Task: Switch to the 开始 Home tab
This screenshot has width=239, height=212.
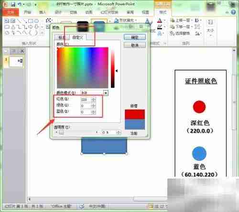Action: click(x=27, y=12)
